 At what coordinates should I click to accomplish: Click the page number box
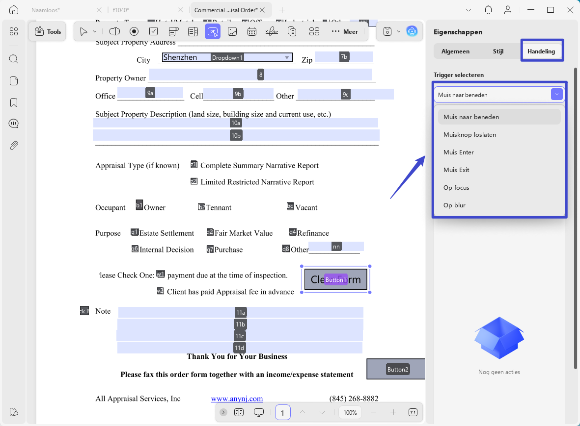[282, 412]
